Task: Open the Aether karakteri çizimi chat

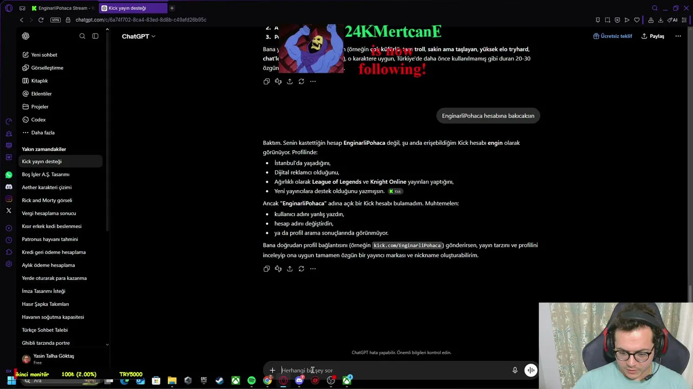Action: 61,187
